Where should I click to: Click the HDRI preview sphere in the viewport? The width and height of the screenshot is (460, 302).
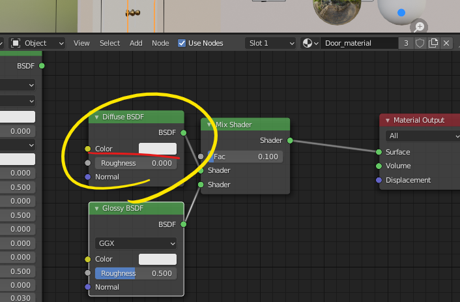pos(337,10)
